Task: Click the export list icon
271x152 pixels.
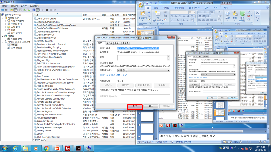Action: [29, 10]
